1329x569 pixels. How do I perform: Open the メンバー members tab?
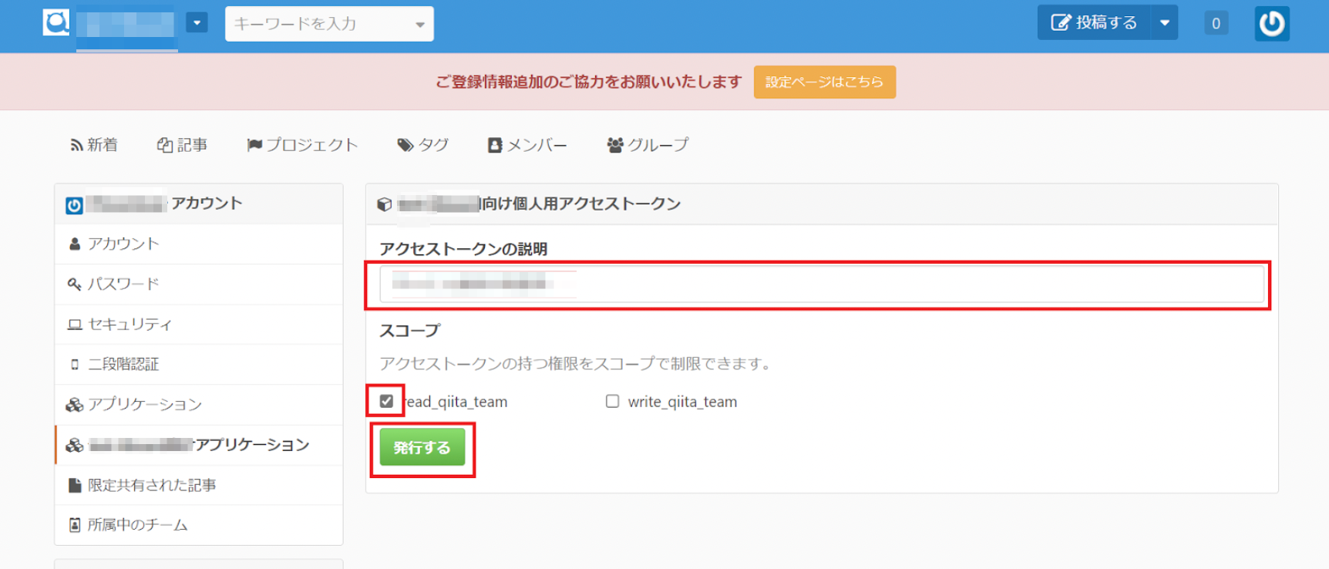click(527, 145)
